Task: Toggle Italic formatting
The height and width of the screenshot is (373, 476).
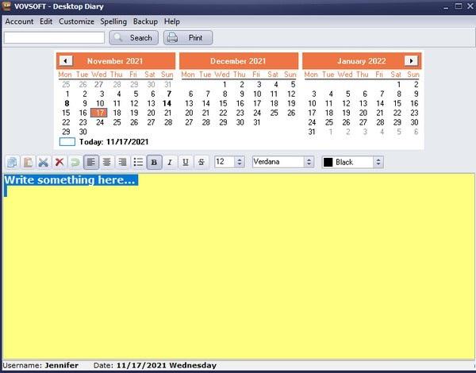Action: (x=170, y=162)
